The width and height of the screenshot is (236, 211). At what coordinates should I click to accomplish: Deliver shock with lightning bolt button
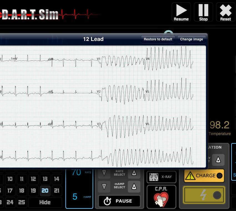204,195
